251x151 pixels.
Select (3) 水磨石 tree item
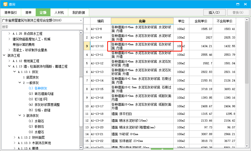tap(36, 132)
